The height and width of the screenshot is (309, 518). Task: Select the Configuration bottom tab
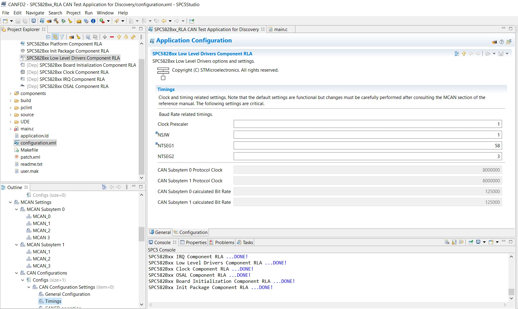tap(191, 232)
